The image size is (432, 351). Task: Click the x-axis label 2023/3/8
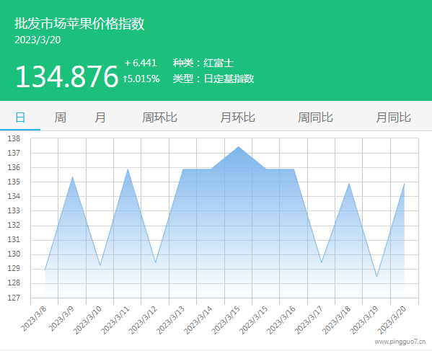click(34, 319)
